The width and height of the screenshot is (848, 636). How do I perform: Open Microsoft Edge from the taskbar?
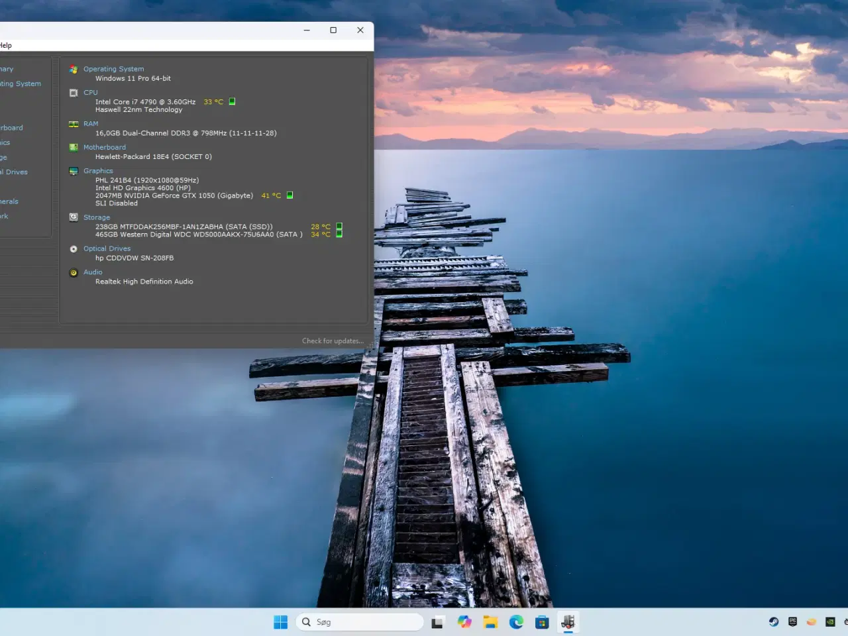[x=516, y=622]
